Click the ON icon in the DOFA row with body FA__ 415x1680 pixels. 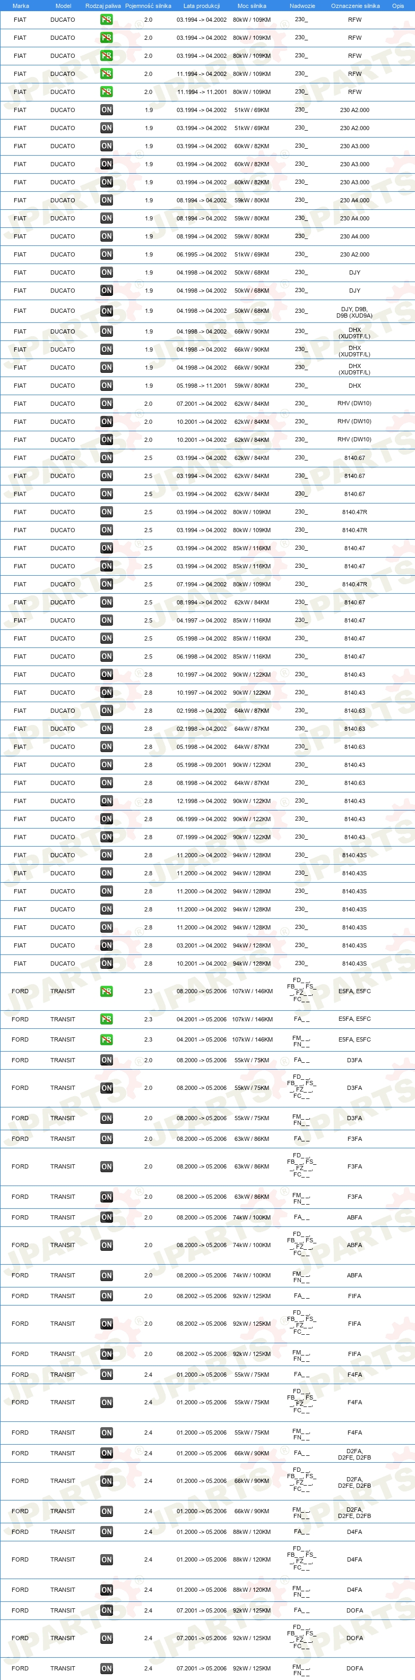106,1610
